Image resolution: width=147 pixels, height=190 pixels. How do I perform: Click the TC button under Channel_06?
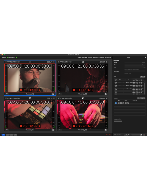pos(60,94)
